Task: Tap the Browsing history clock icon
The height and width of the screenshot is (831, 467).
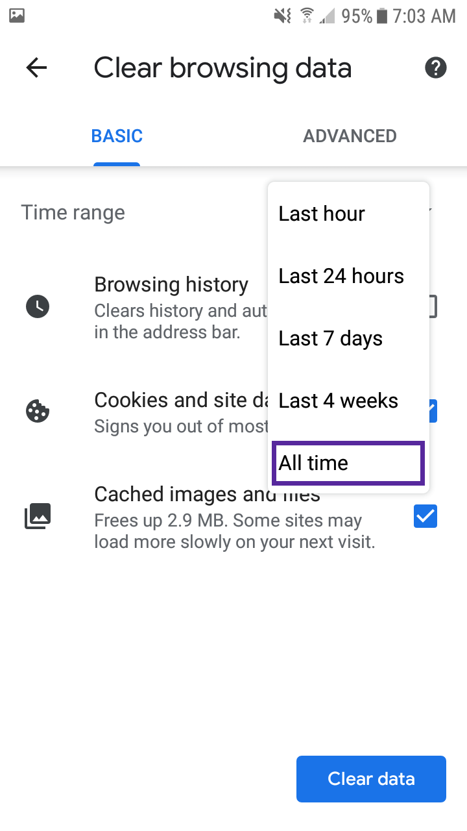Action: 38,306
